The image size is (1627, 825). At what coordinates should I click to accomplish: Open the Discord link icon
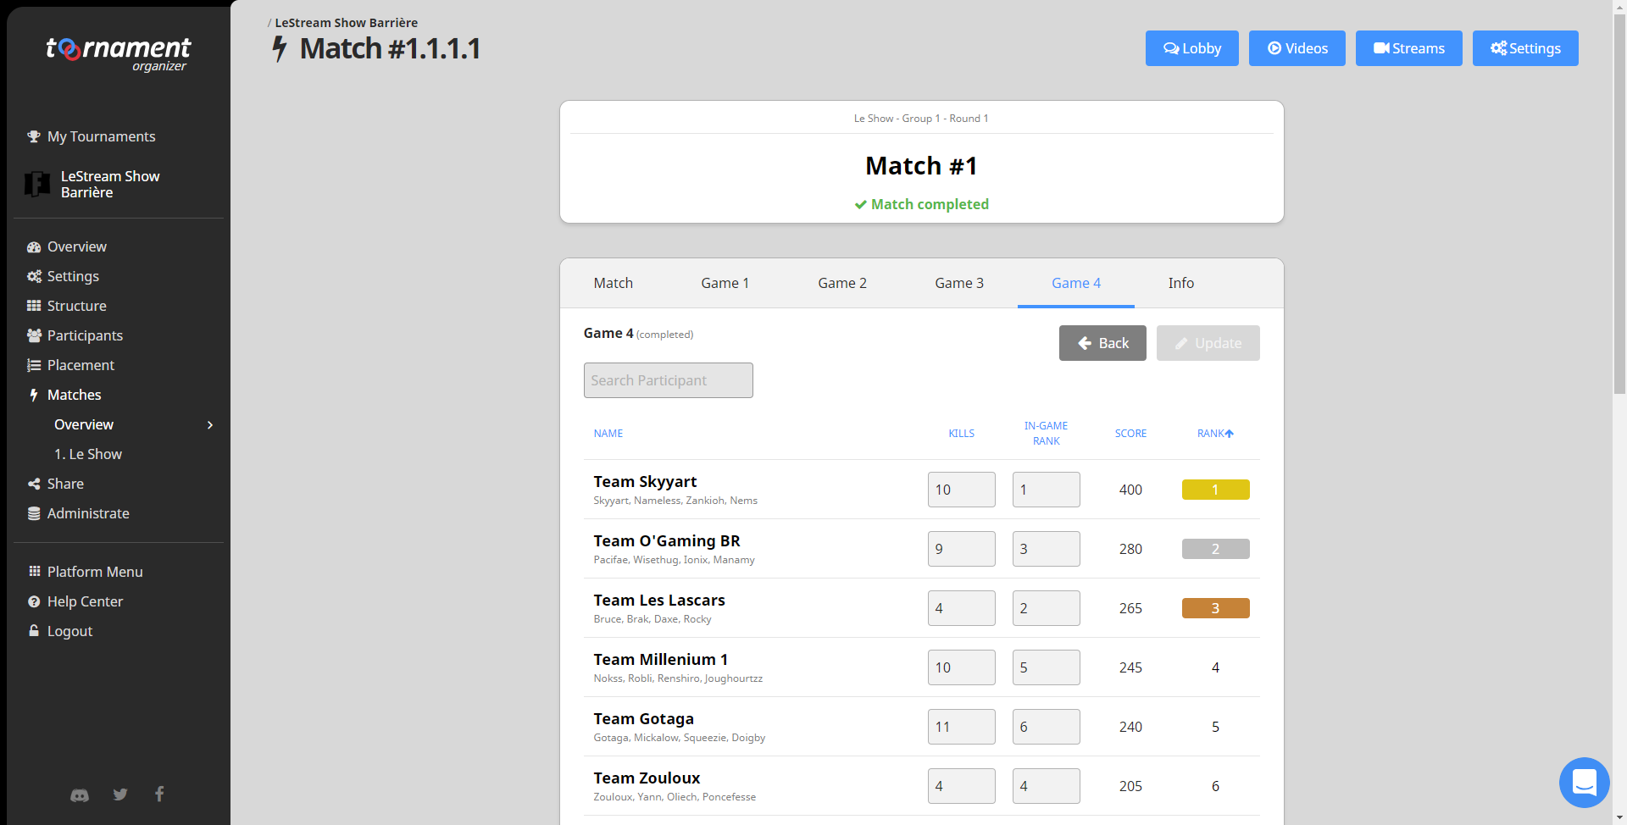[x=79, y=795]
